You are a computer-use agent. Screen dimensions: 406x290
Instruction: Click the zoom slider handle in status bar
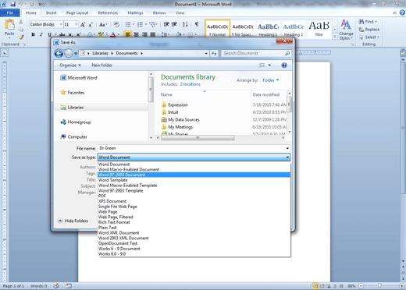[x=379, y=286]
